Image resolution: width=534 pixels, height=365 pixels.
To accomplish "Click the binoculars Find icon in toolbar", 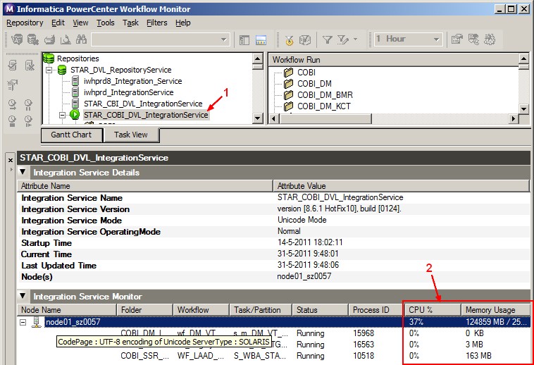I will coord(81,39).
